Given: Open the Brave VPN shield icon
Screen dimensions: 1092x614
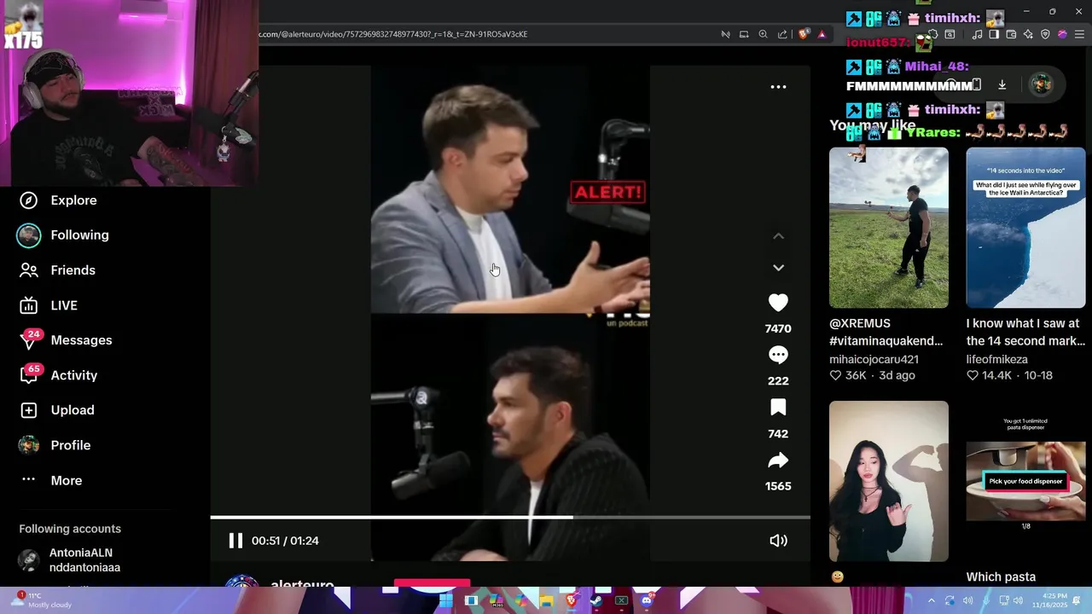Looking at the screenshot, I should [1045, 35].
